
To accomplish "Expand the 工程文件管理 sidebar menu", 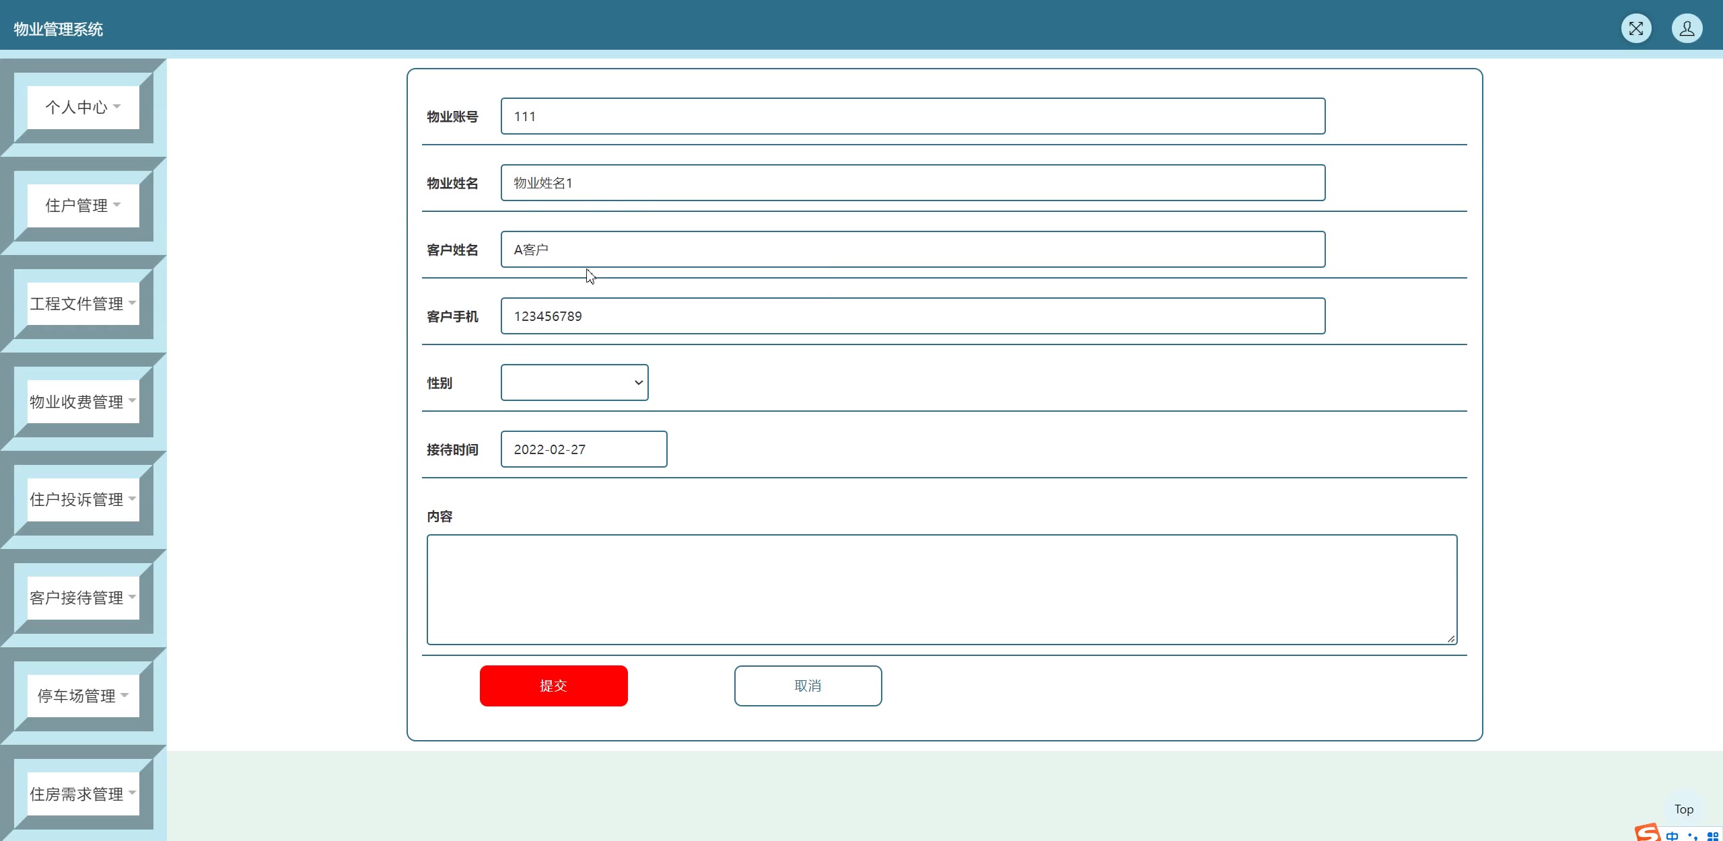I will click(x=83, y=303).
